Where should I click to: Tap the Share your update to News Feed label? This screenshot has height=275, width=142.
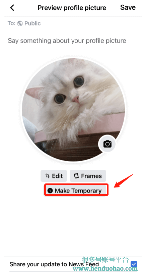[x=54, y=264]
